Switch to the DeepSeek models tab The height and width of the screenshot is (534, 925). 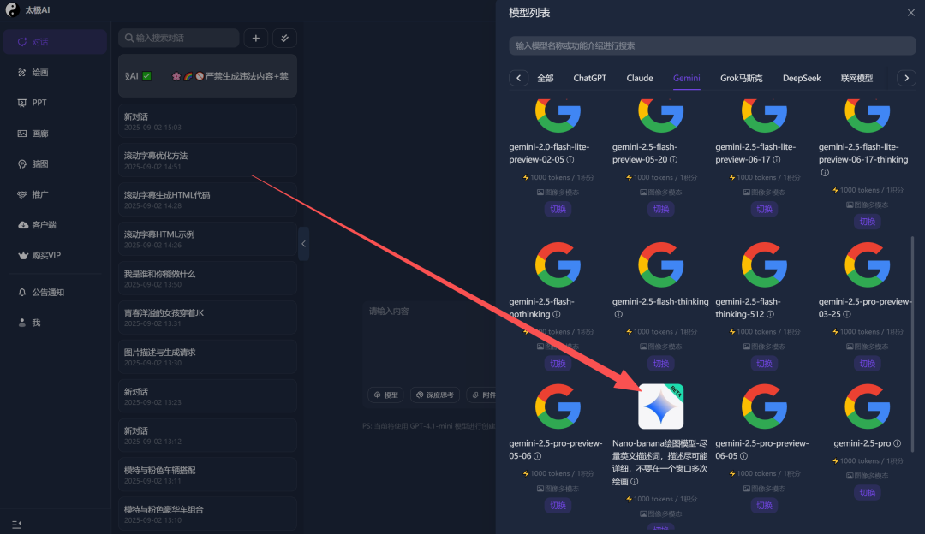tap(802, 79)
